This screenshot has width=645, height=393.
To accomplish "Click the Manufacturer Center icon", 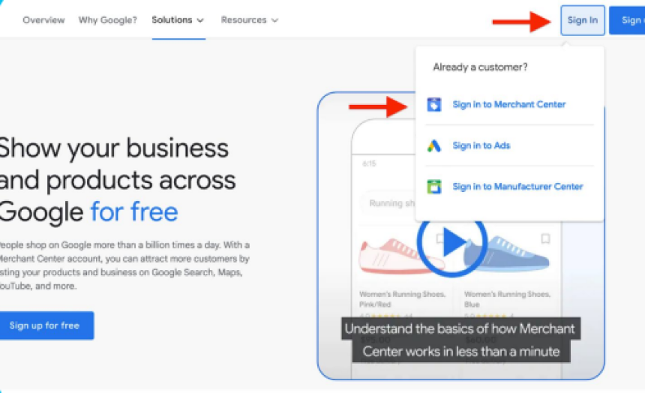I will click(x=434, y=187).
